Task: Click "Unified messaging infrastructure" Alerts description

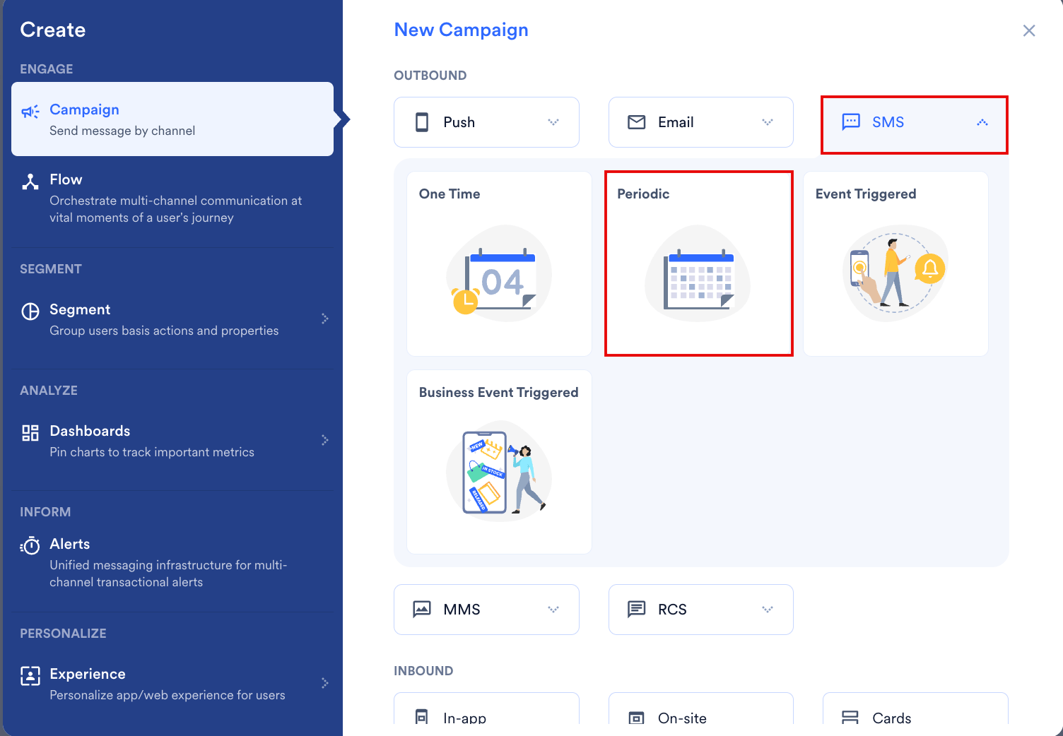Action: tap(168, 574)
